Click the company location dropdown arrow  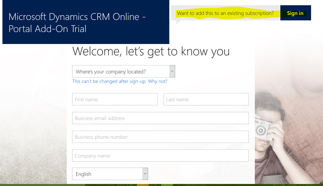click(172, 71)
